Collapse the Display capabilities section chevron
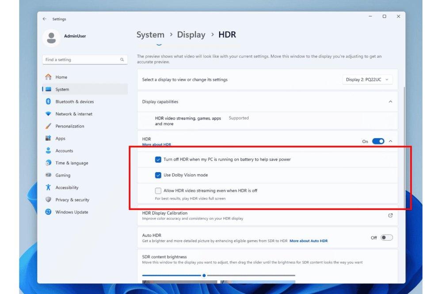This screenshot has width=442, height=294. point(390,102)
